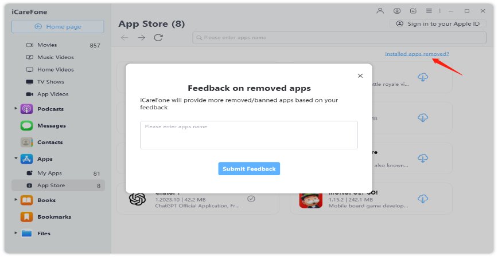Expand the Podcasts tree arrow
The height and width of the screenshot is (257, 498).
point(15,108)
